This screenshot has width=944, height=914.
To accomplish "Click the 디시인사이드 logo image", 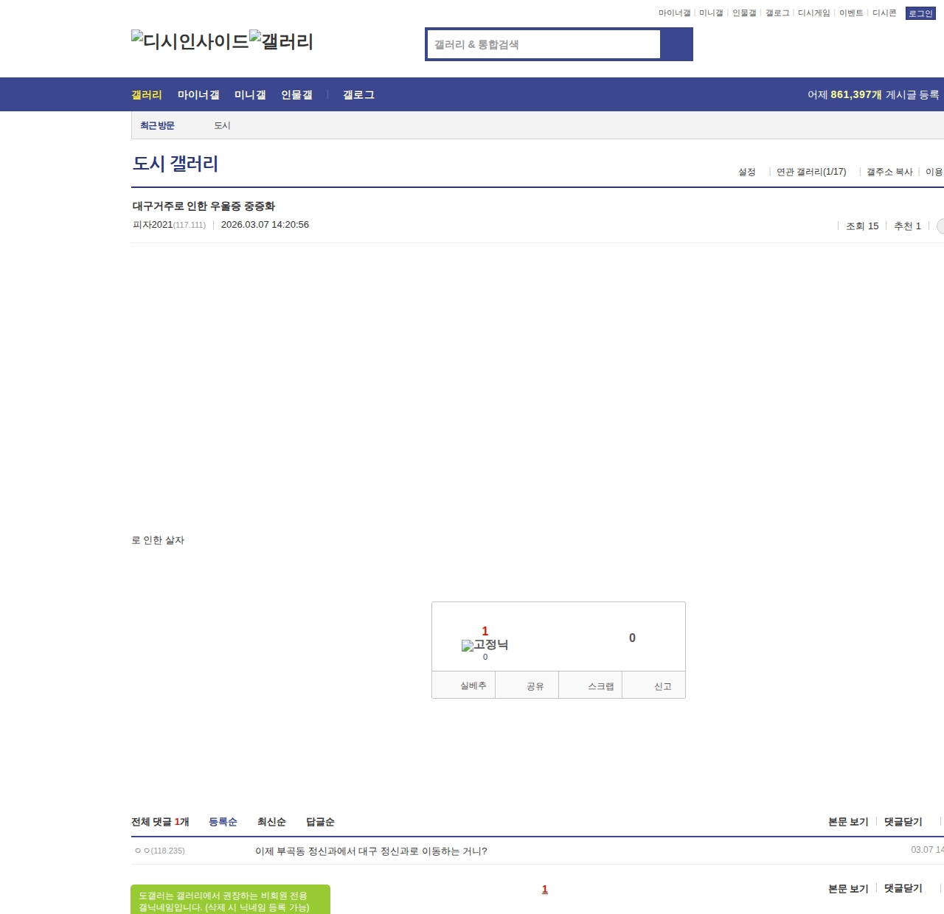I will [x=190, y=41].
